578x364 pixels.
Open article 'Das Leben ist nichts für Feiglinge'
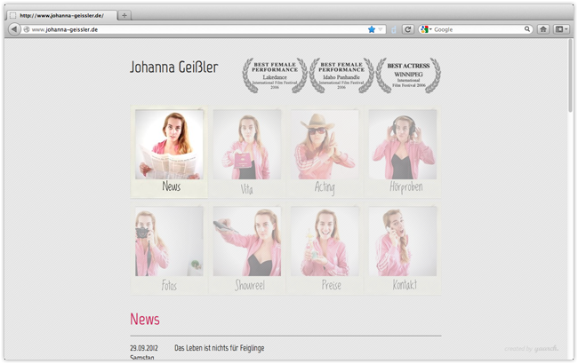coord(220,348)
